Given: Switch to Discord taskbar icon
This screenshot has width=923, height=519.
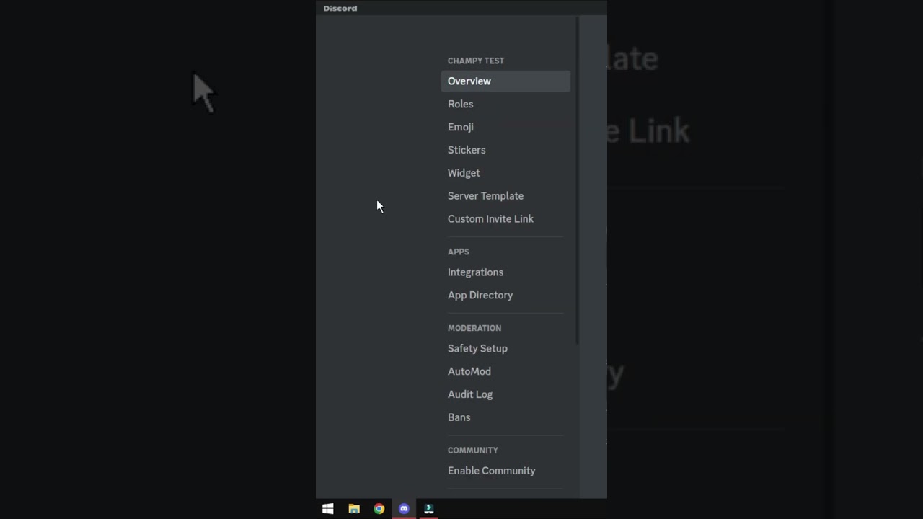Looking at the screenshot, I should (x=404, y=509).
